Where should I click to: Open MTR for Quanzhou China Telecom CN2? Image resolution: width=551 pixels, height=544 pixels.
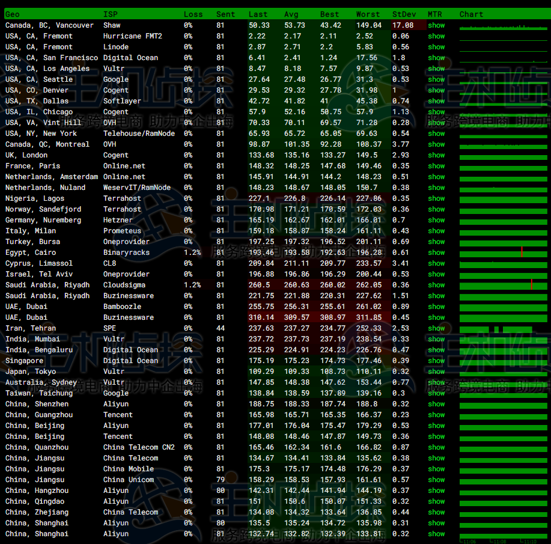pyautogui.click(x=436, y=447)
